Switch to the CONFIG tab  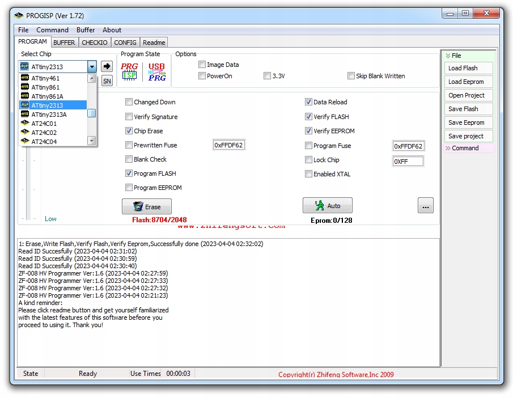coord(125,43)
